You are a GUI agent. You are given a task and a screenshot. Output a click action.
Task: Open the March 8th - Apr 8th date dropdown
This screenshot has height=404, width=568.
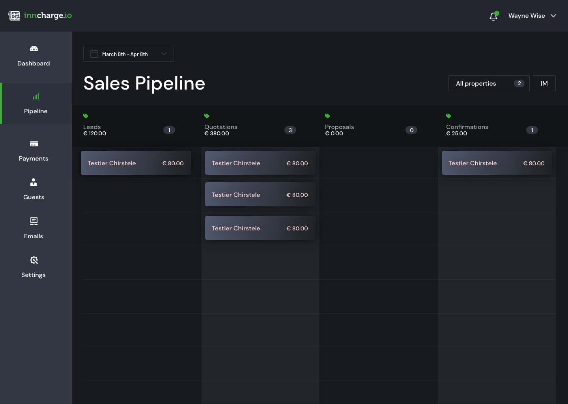coord(128,54)
